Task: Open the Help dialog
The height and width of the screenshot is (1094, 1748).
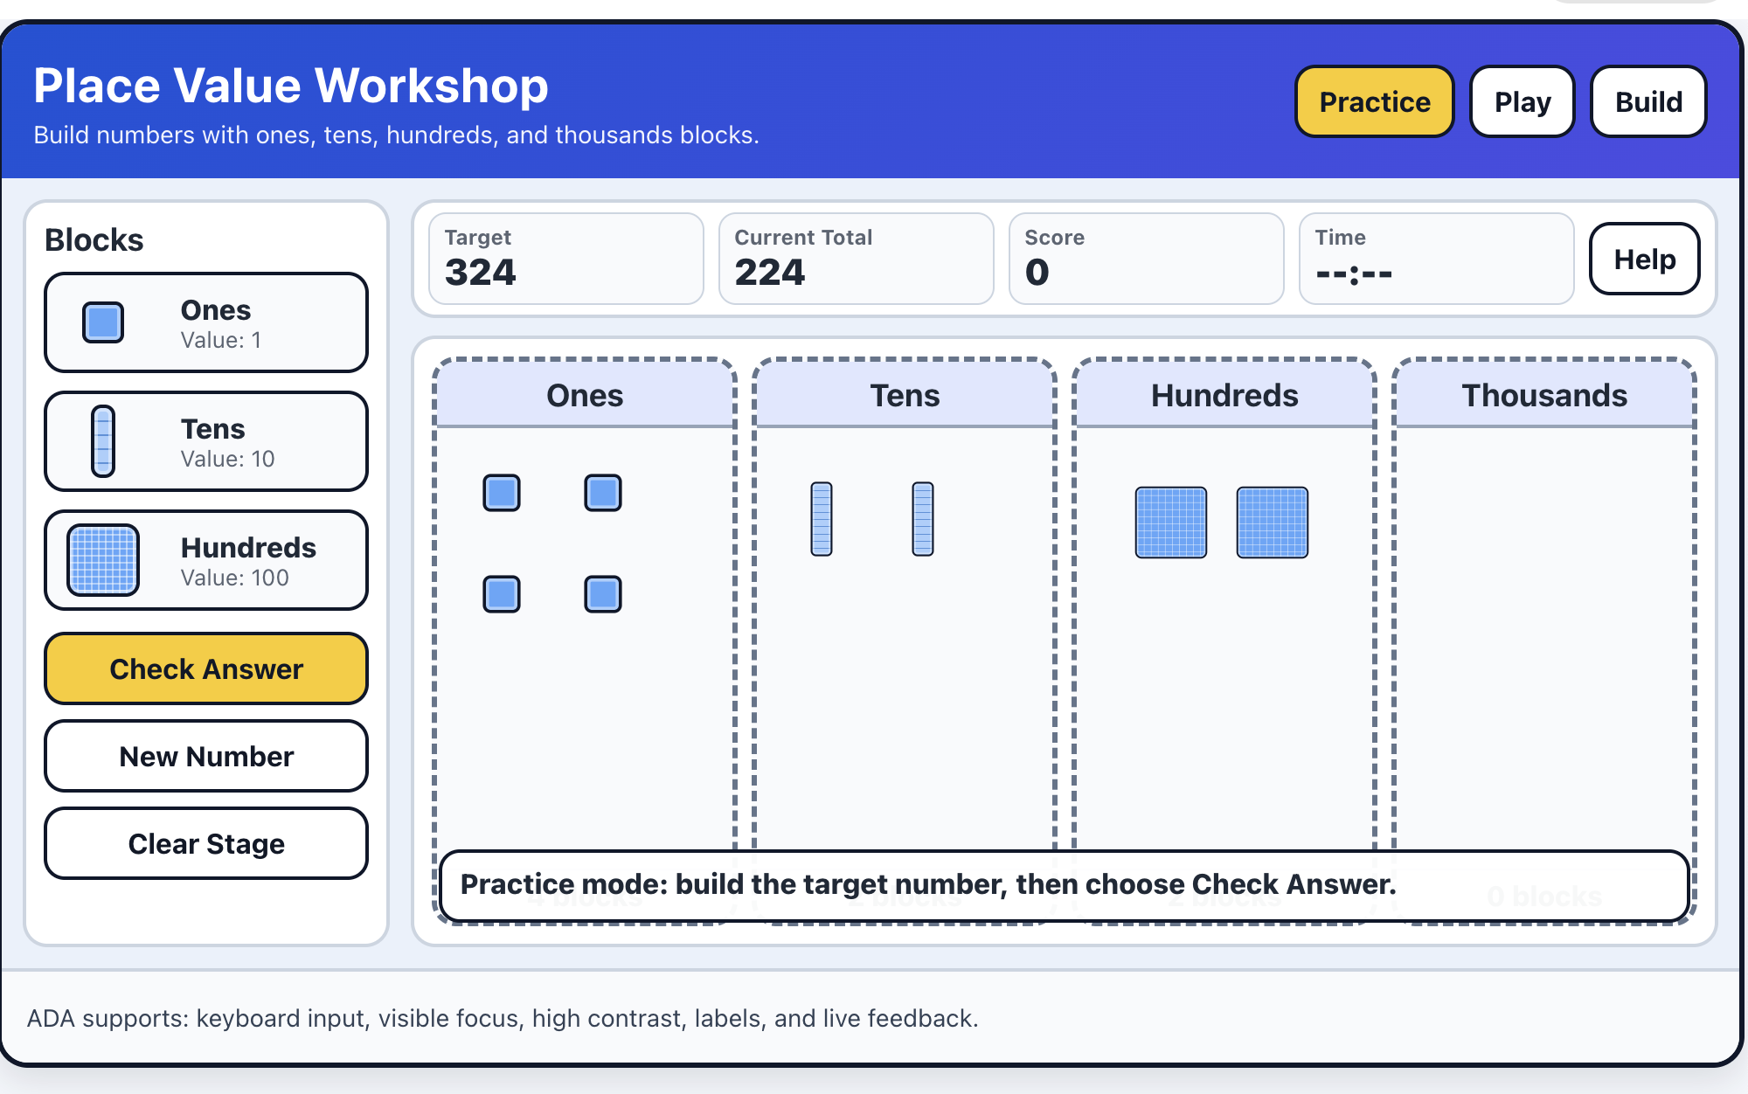Action: pos(1645,259)
